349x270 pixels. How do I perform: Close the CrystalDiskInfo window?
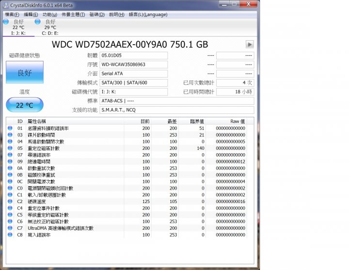pyautogui.click(x=248, y=4)
